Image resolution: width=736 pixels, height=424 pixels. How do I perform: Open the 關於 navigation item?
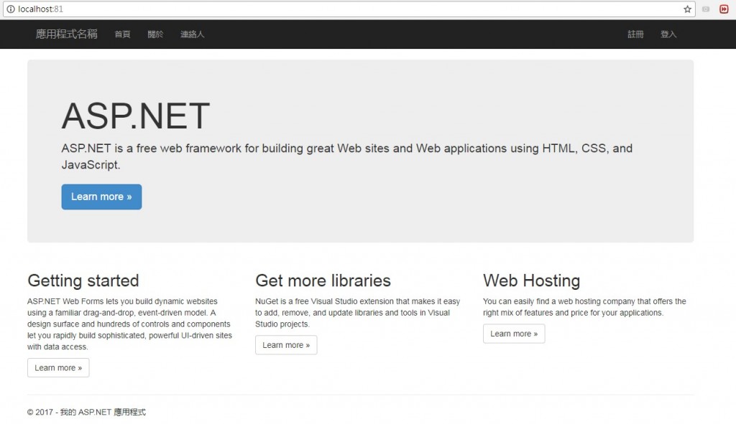(155, 34)
